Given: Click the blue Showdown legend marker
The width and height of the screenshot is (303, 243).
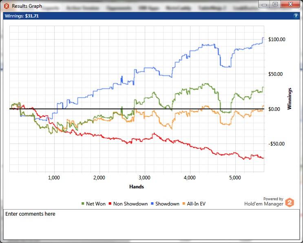Looking at the screenshot, I should (x=152, y=204).
